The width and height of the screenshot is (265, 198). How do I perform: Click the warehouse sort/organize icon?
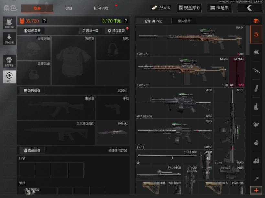(256, 21)
